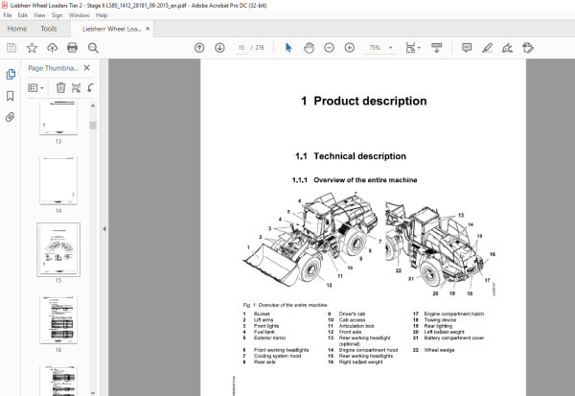575x396 pixels.
Task: Click the thumbnails scroll down arrow
Action: point(93,392)
